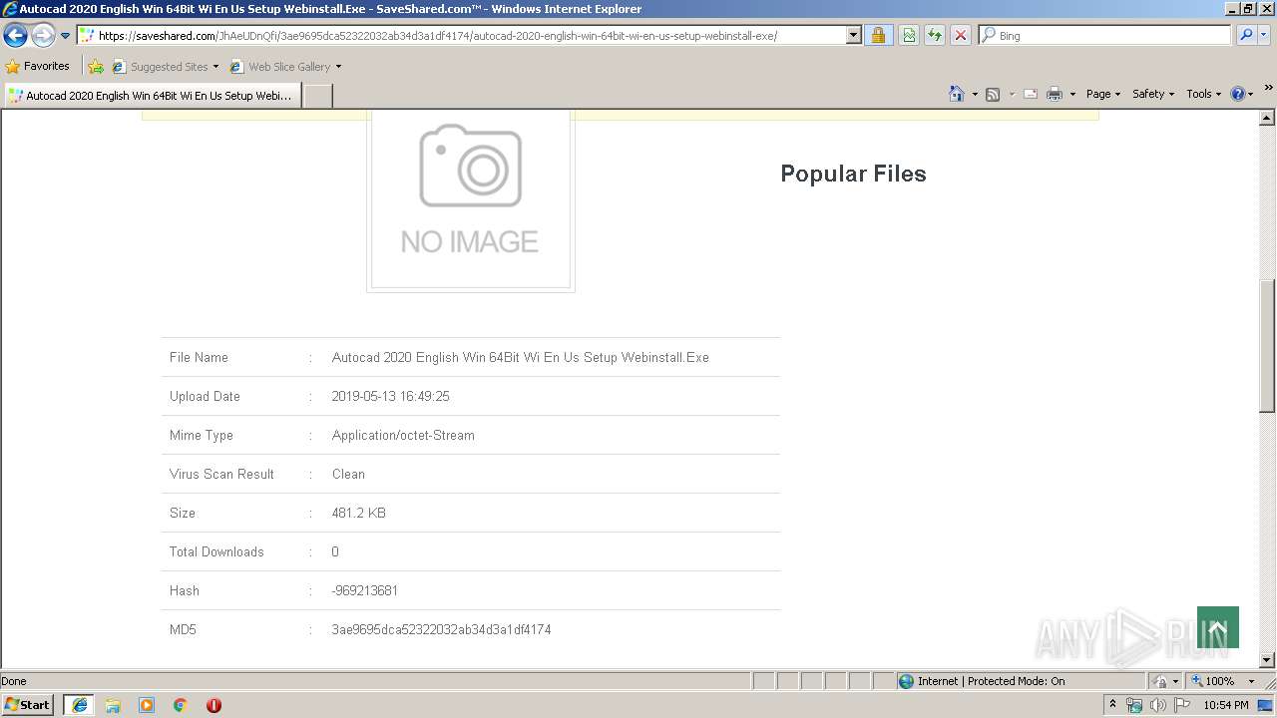This screenshot has height=718, width=1277.
Task: Open Google Chrome from the taskbar
Action: 181,705
